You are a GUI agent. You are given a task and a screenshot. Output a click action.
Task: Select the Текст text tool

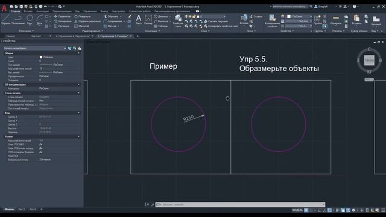pyautogui.click(x=139, y=20)
